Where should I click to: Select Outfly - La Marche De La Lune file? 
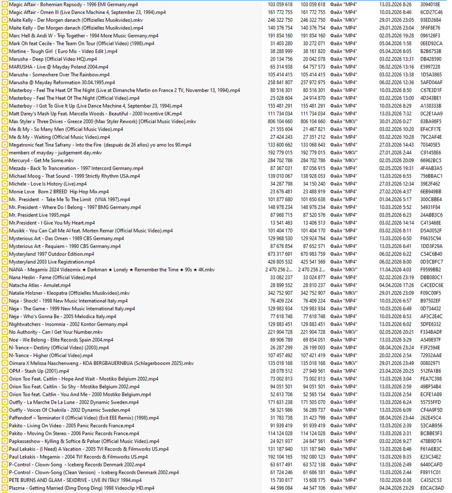pyautogui.click(x=74, y=402)
